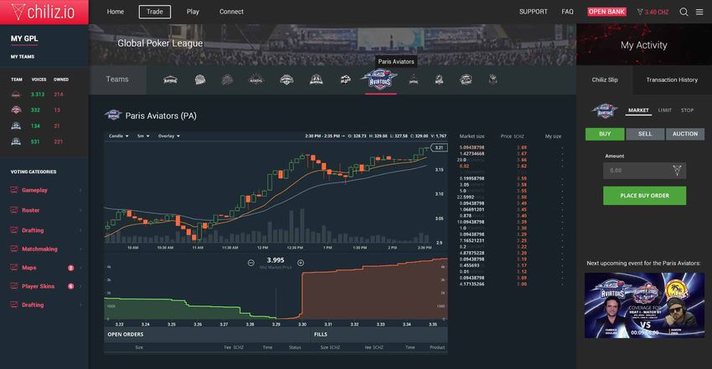Zoom in with the plus icon near 3.995
The width and height of the screenshot is (712, 369).
[x=301, y=263]
